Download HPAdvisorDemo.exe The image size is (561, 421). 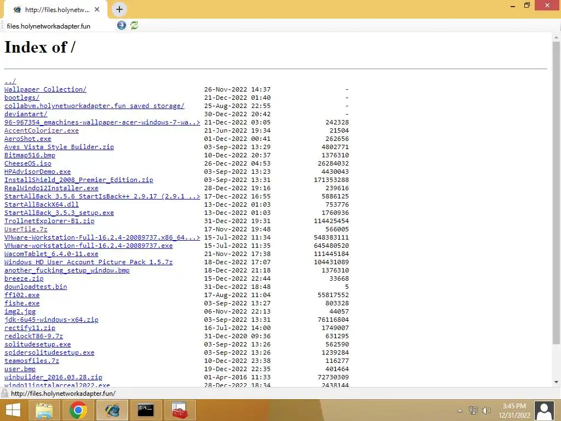tap(38, 172)
